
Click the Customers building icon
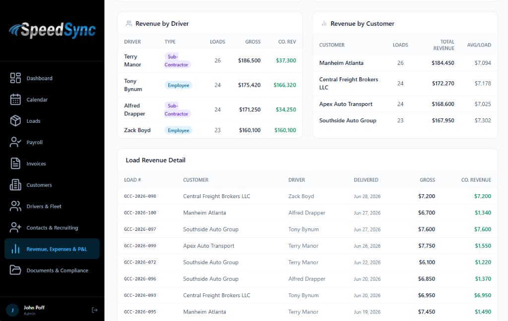point(15,185)
